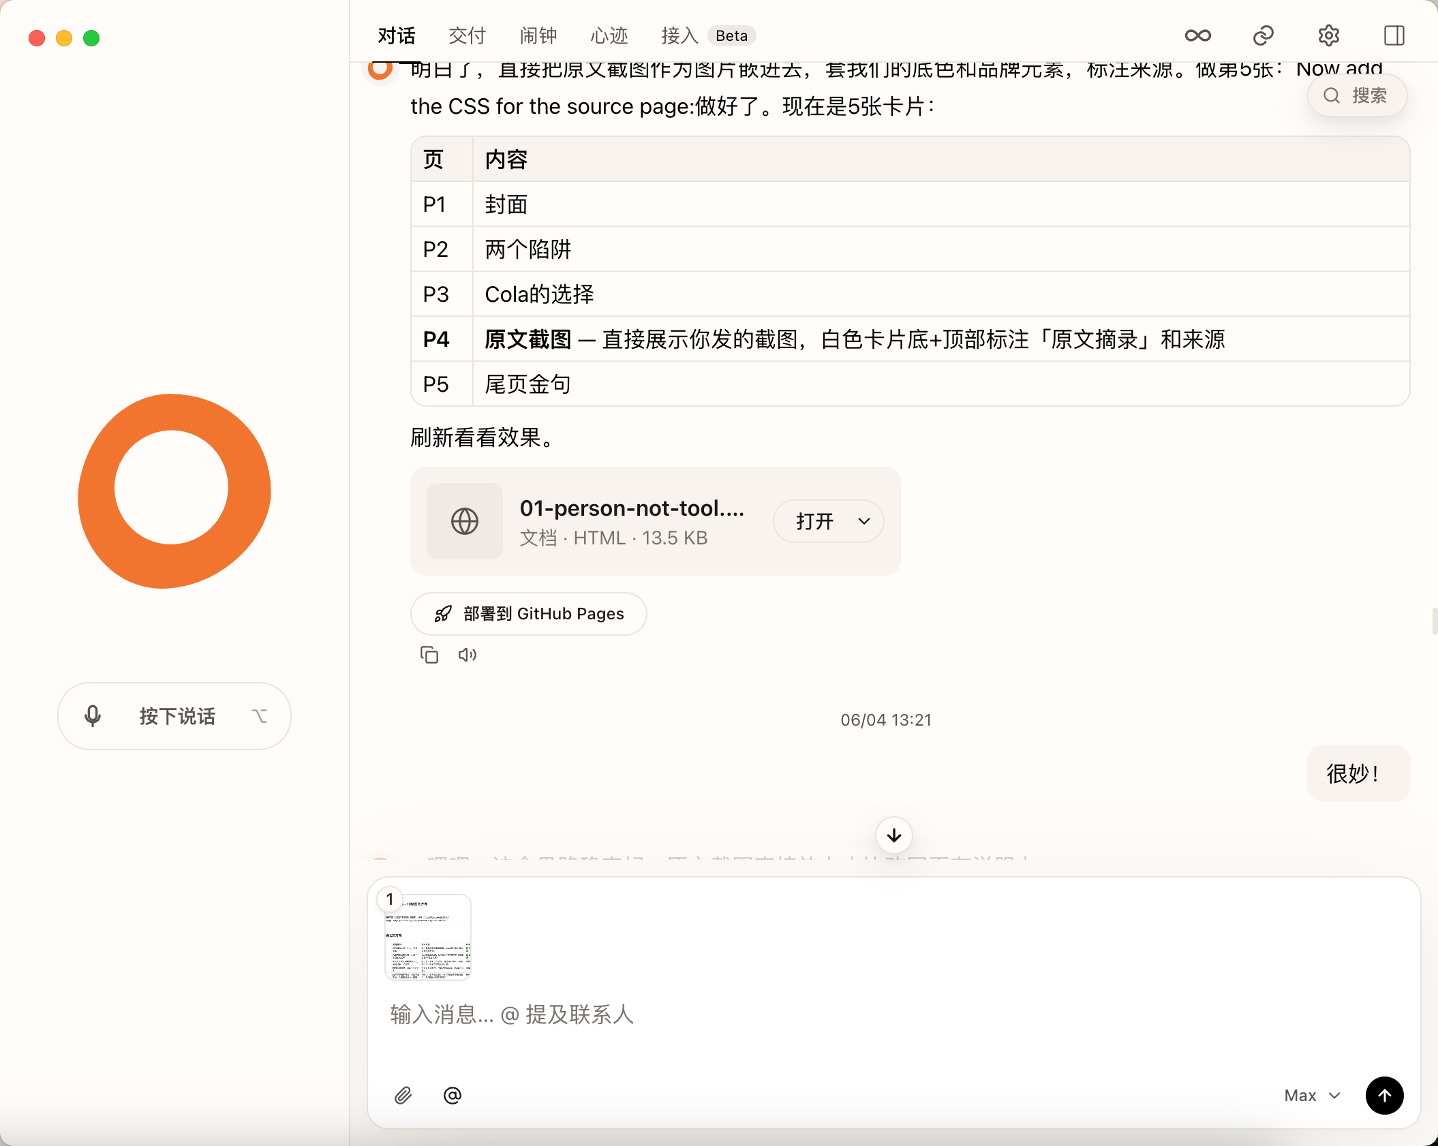Image resolution: width=1438 pixels, height=1146 pixels.
Task: Click the 按下说话 microphone button
Action: click(174, 716)
